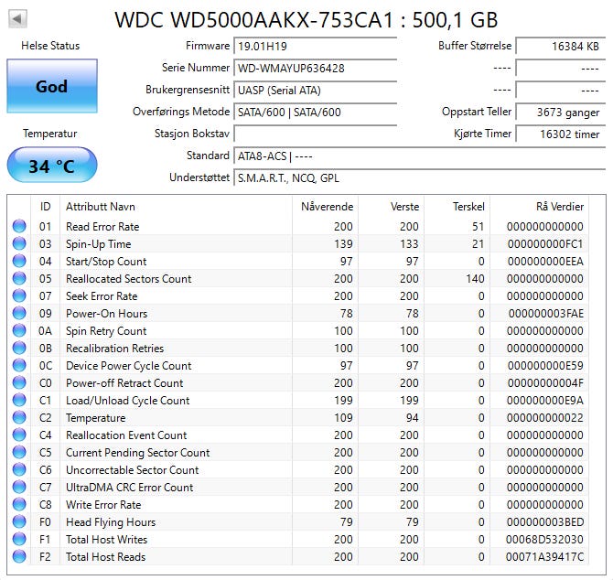Click raw value 000000000FC1
Screen dimensions: 613x580
tap(545, 244)
